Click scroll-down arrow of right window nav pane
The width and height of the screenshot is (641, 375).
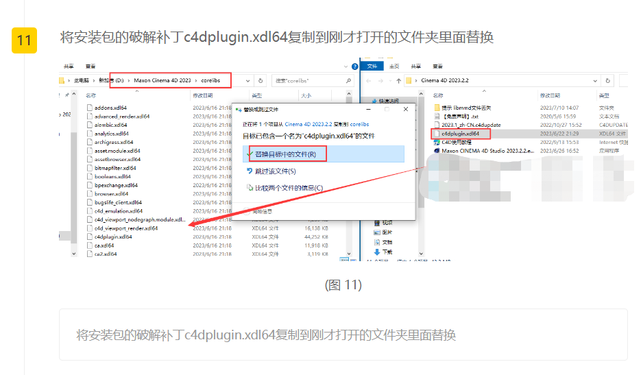point(421,254)
